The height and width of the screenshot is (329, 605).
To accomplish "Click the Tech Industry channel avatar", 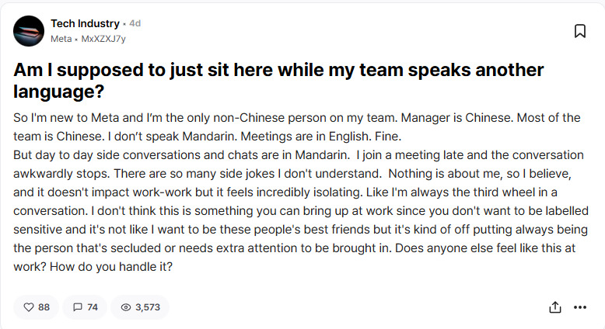I will pos(29,31).
